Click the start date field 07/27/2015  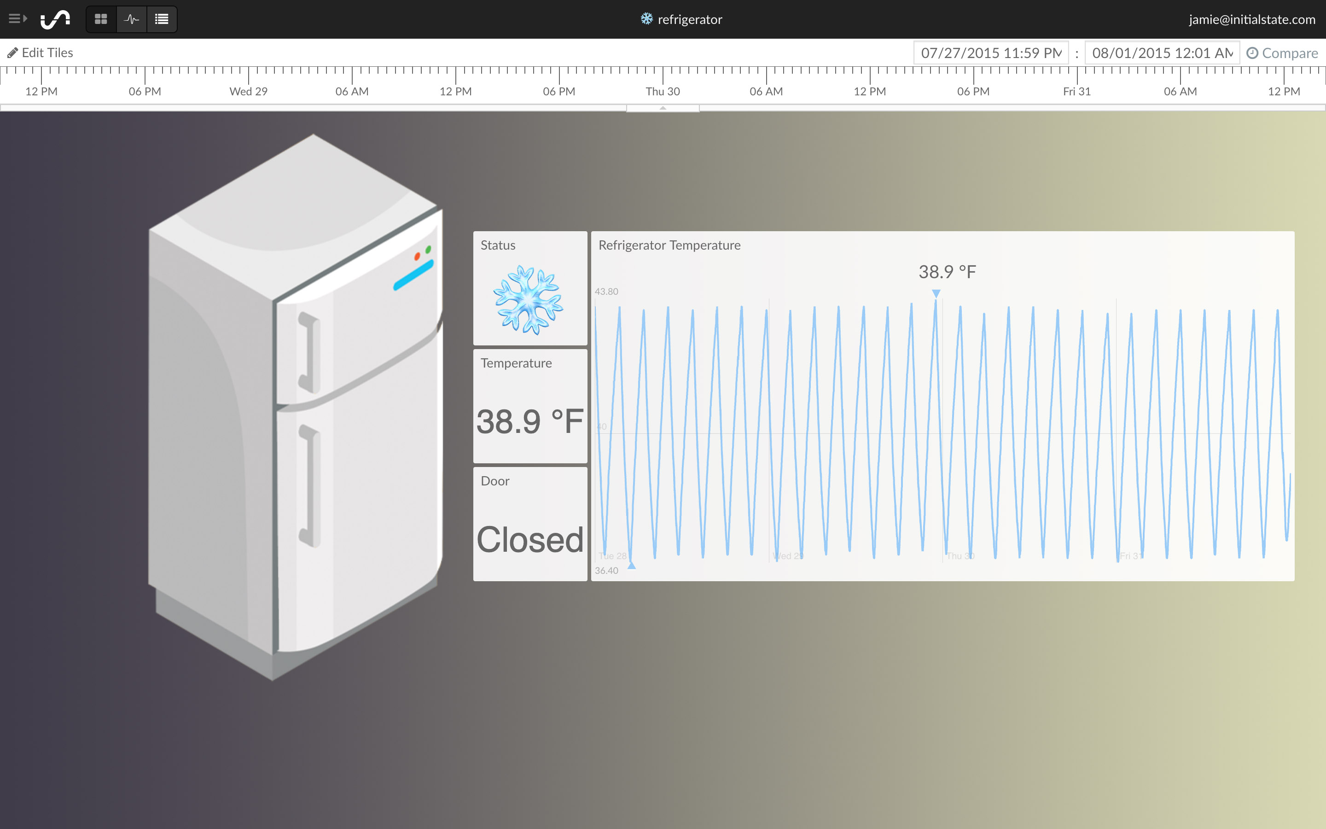(991, 53)
